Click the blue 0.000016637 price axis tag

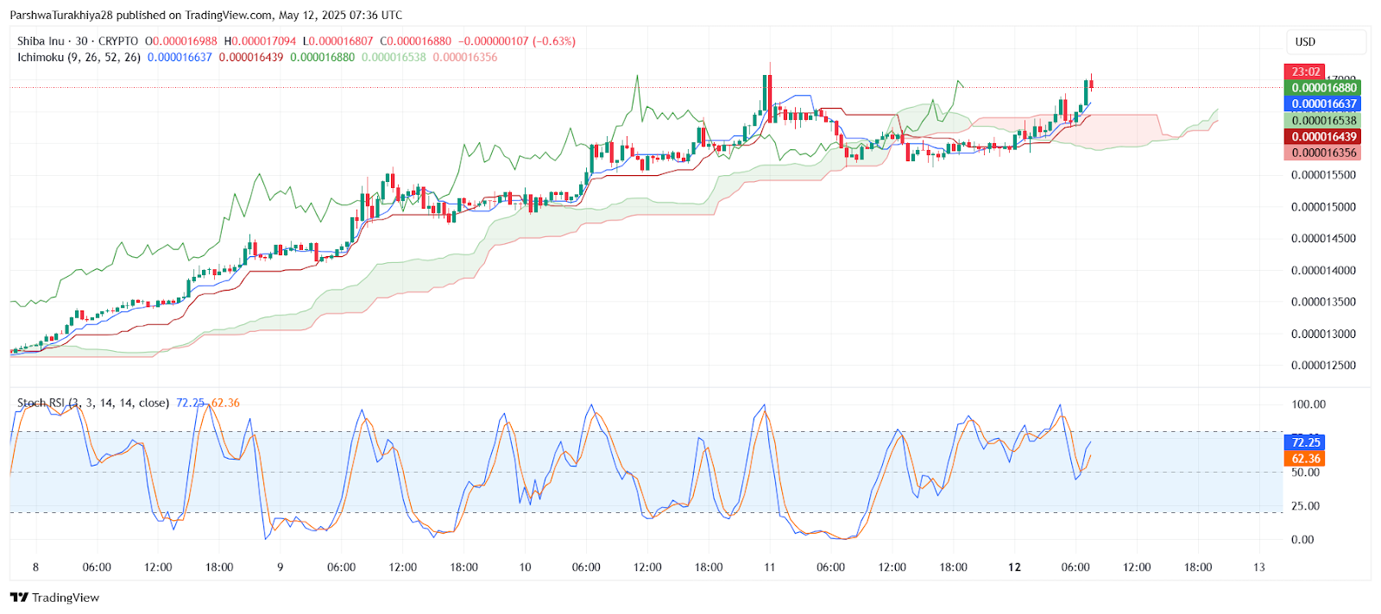click(x=1323, y=103)
